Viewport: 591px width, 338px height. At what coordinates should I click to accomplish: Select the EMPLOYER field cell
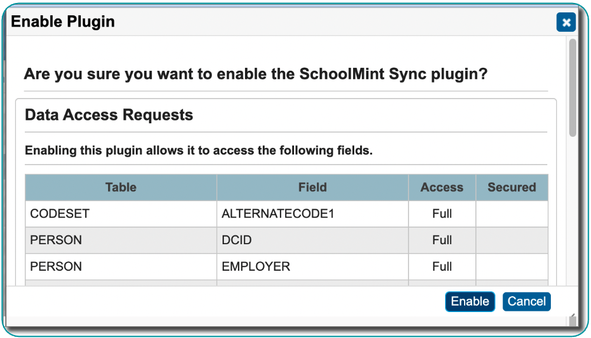coord(256,267)
